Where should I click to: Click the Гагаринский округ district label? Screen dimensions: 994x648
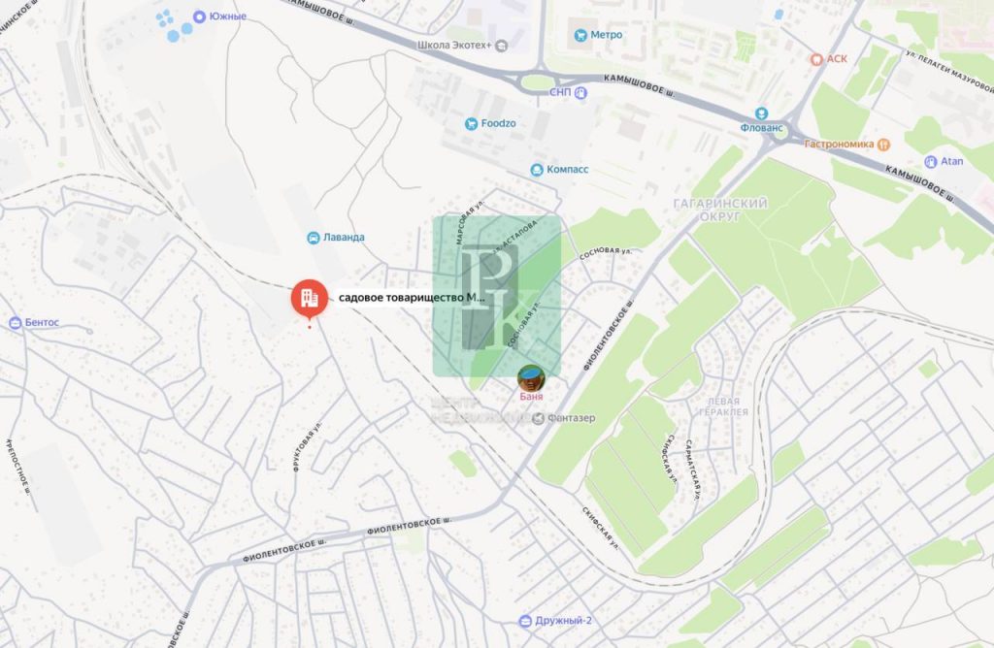click(x=719, y=210)
